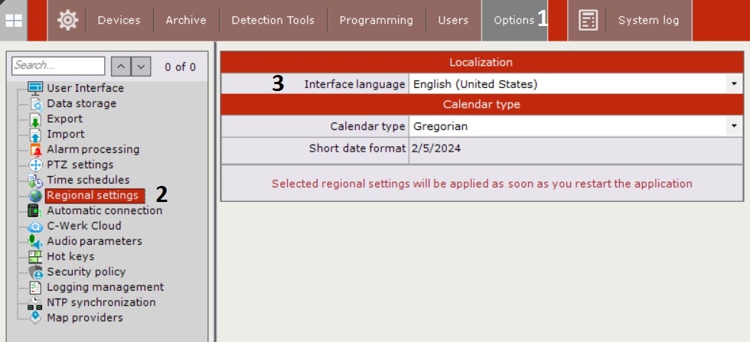Go to next search result arrow
The width and height of the screenshot is (750, 342).
pos(140,67)
